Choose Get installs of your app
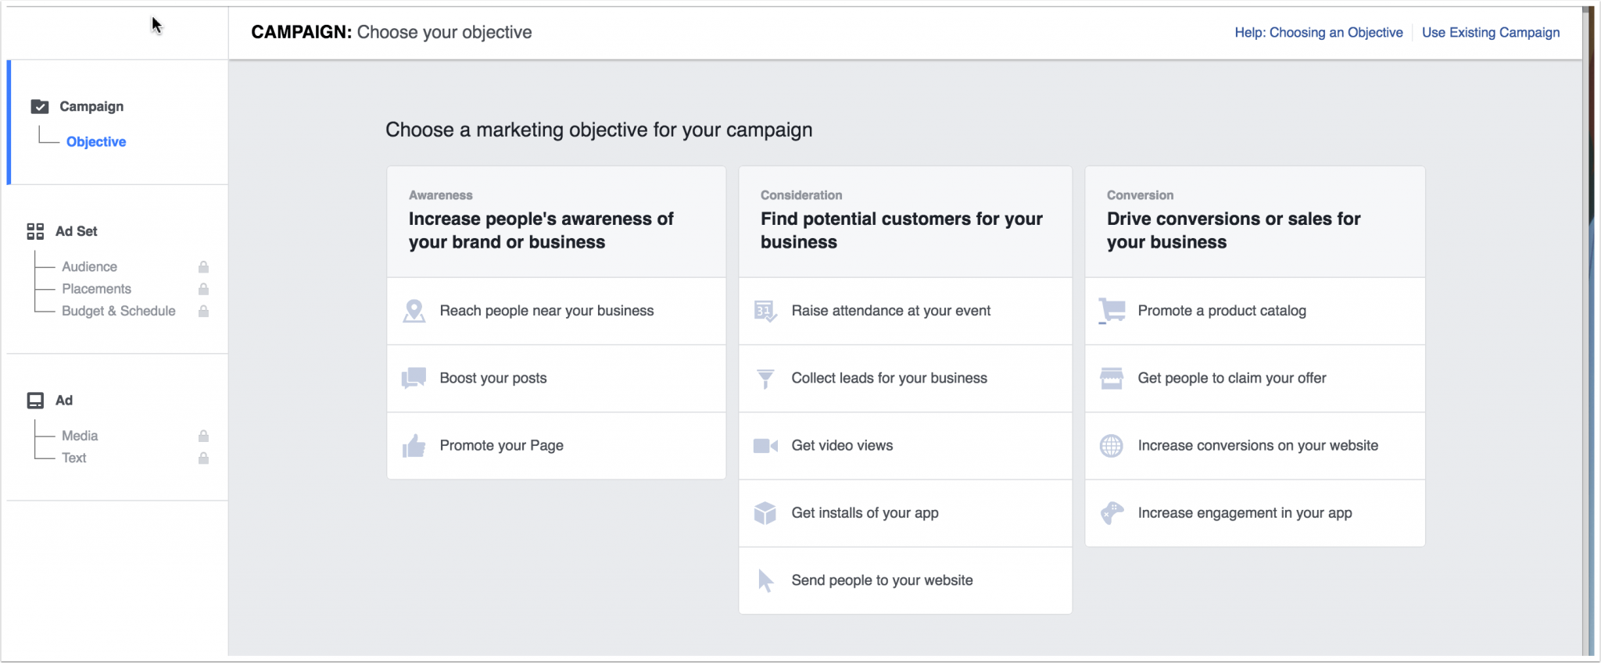 pos(905,513)
